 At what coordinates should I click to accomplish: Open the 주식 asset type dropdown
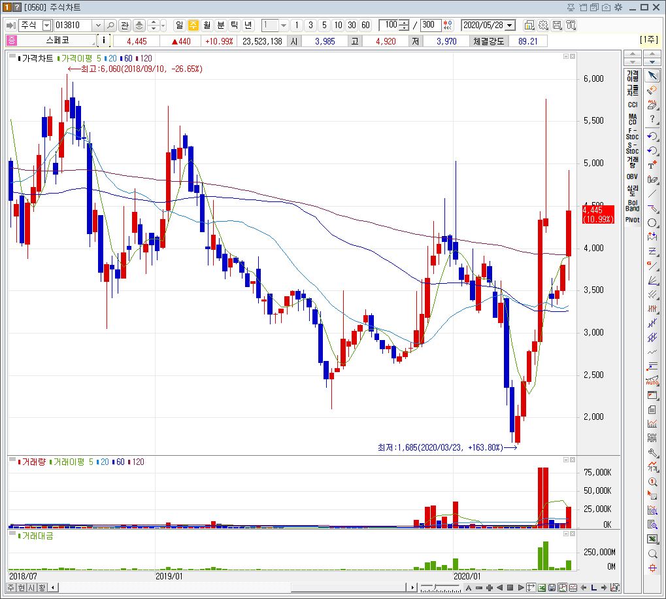(x=46, y=25)
